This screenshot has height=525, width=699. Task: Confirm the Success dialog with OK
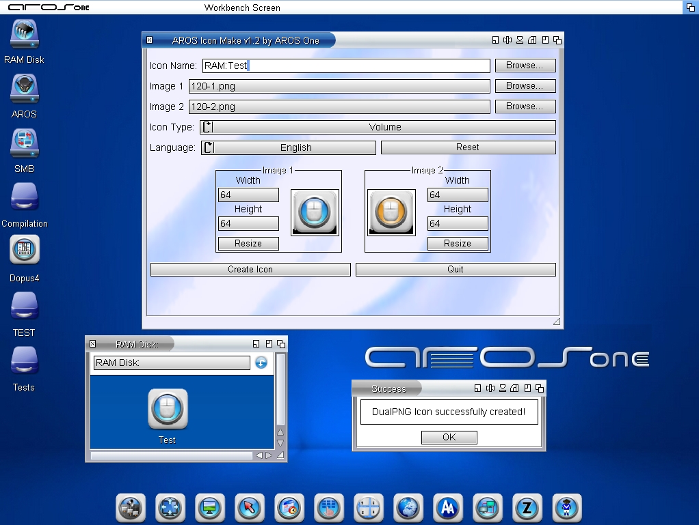[x=449, y=438]
